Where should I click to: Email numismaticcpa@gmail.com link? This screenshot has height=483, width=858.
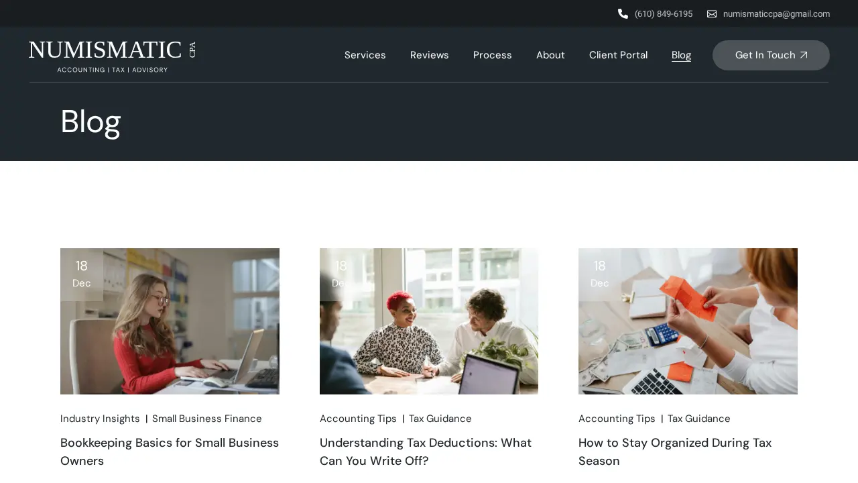(x=776, y=13)
